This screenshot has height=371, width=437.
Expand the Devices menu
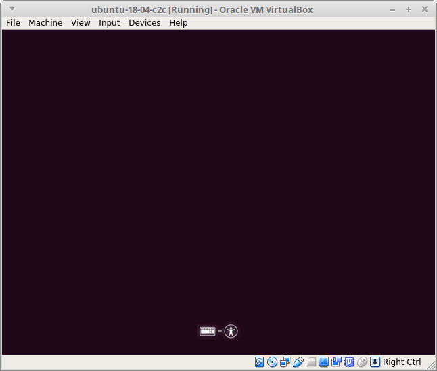[x=145, y=22]
